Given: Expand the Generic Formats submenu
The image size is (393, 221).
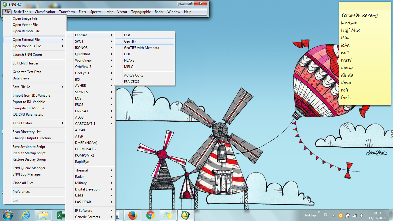Looking at the screenshot, I should (90, 217).
